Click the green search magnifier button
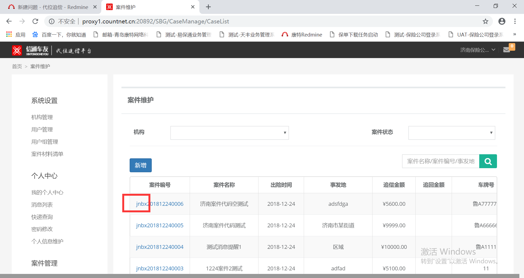 (x=488, y=161)
